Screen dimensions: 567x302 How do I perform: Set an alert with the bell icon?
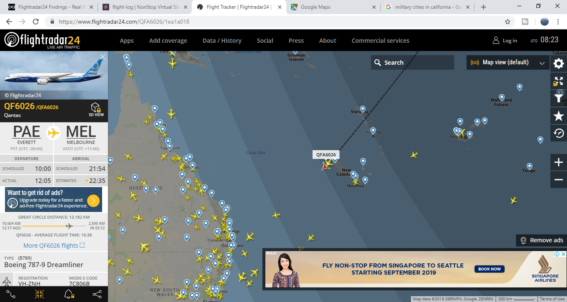68,294
